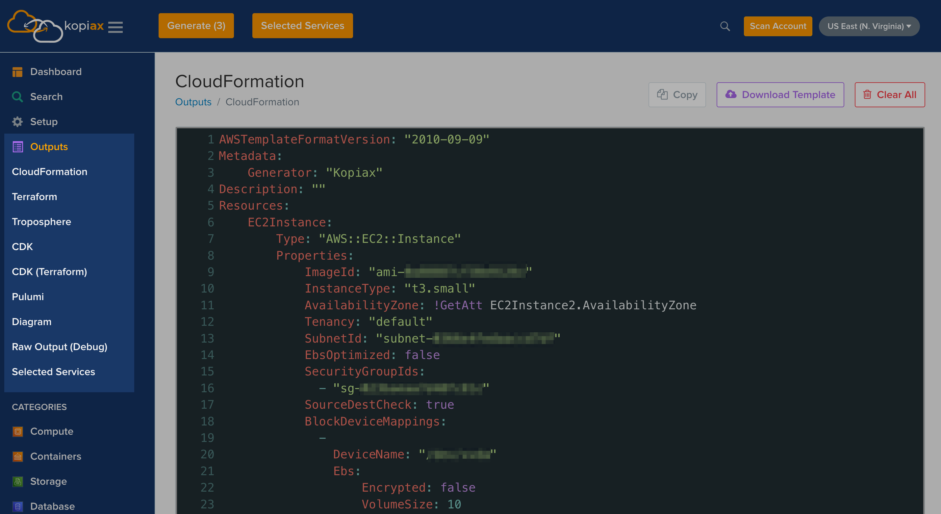Toggle the hamburger menu icon
Screen dimensions: 941x514
coord(115,27)
